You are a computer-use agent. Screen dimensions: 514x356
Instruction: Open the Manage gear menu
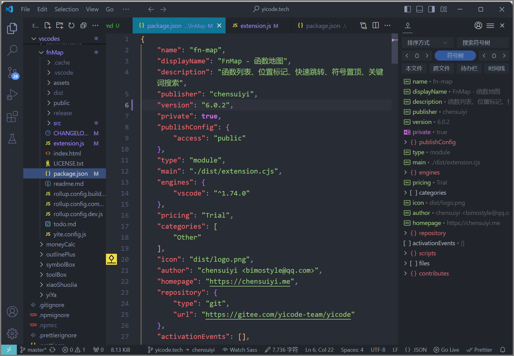coord(12,333)
